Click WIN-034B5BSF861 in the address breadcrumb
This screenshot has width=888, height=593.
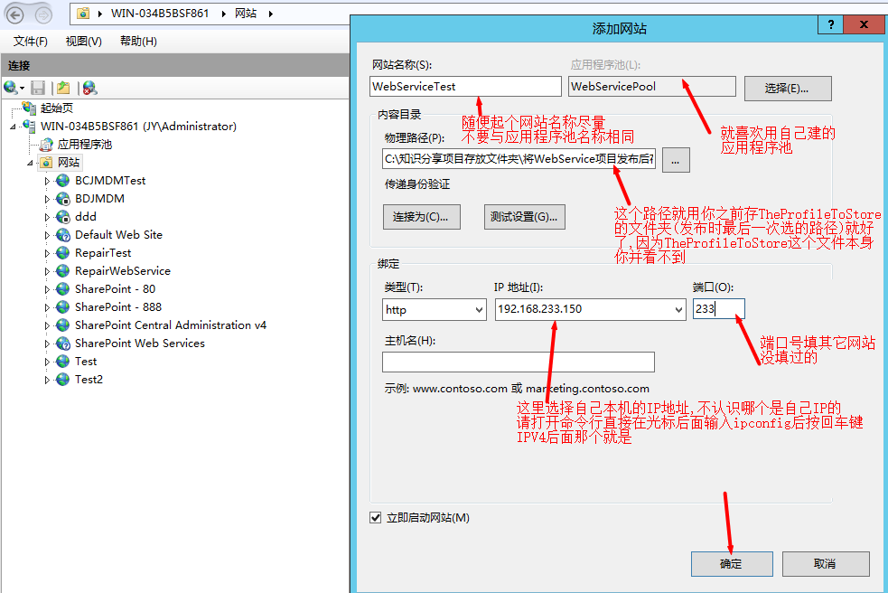pos(160,14)
